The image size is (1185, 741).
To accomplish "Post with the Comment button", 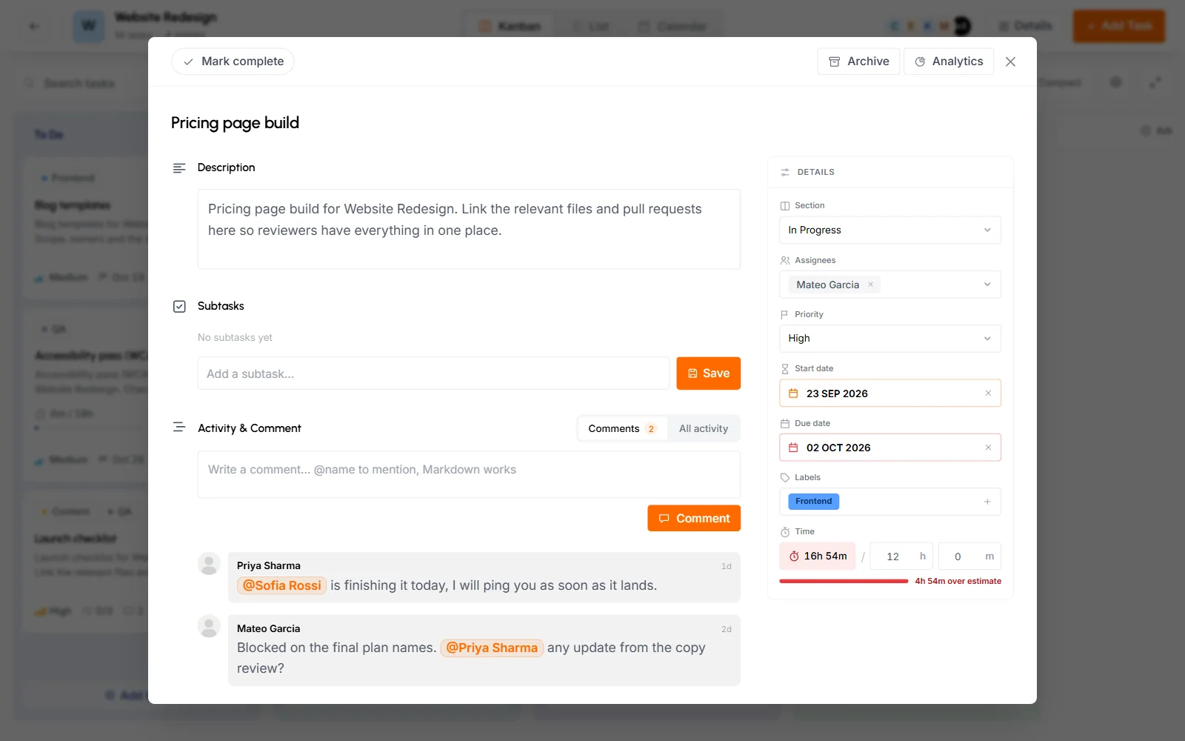I will coord(694,519).
